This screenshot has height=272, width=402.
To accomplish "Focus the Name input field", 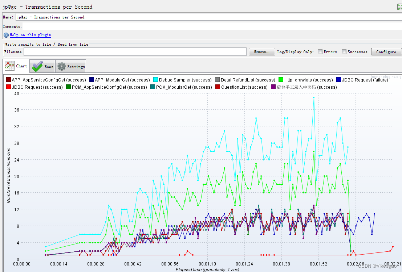I will click(209, 17).
